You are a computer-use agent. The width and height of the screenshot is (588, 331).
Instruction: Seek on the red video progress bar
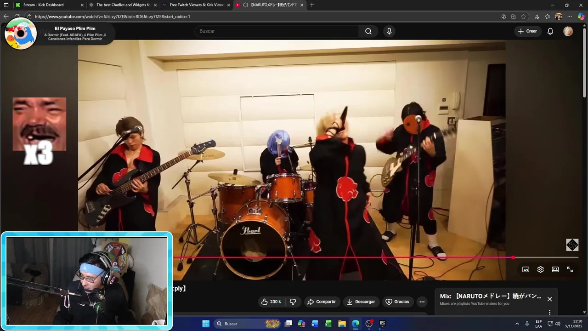coord(343,257)
